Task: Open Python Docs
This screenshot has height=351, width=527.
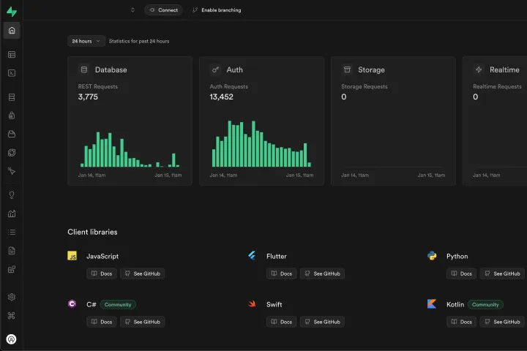Action: pos(461,273)
